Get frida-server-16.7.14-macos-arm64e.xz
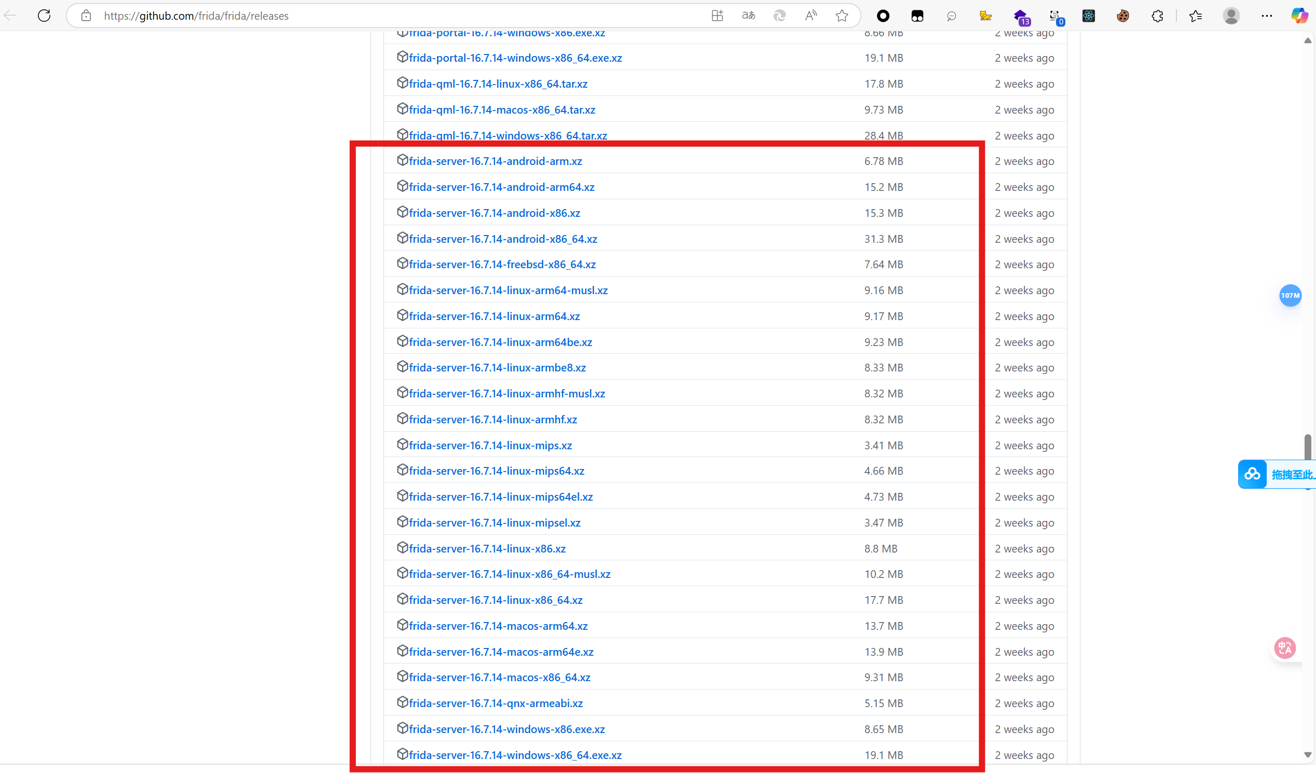 [x=501, y=652]
